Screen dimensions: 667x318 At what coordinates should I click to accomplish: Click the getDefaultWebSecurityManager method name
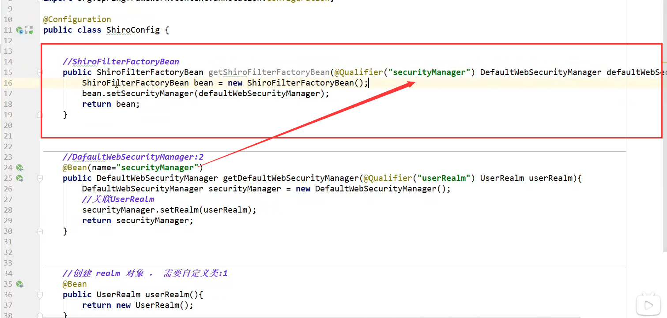click(x=291, y=178)
